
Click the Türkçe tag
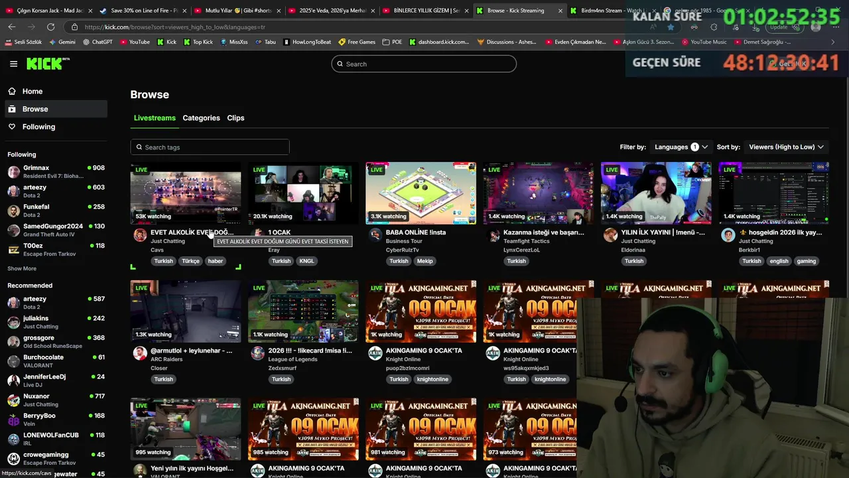(190, 261)
